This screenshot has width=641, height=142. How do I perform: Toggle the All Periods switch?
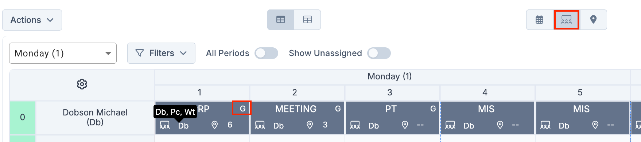(266, 53)
